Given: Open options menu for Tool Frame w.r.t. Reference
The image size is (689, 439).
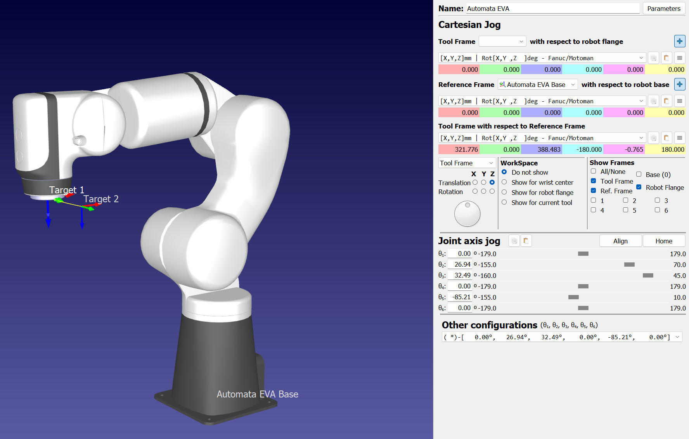Looking at the screenshot, I should click(x=679, y=138).
